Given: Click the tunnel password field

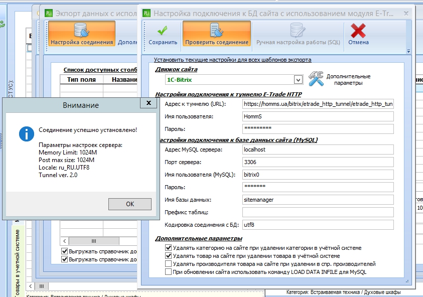Looking at the screenshot, I should (x=318, y=128).
